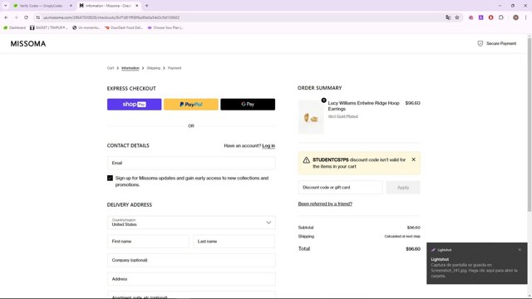
Task: Open a new browser tab
Action: 146,6
